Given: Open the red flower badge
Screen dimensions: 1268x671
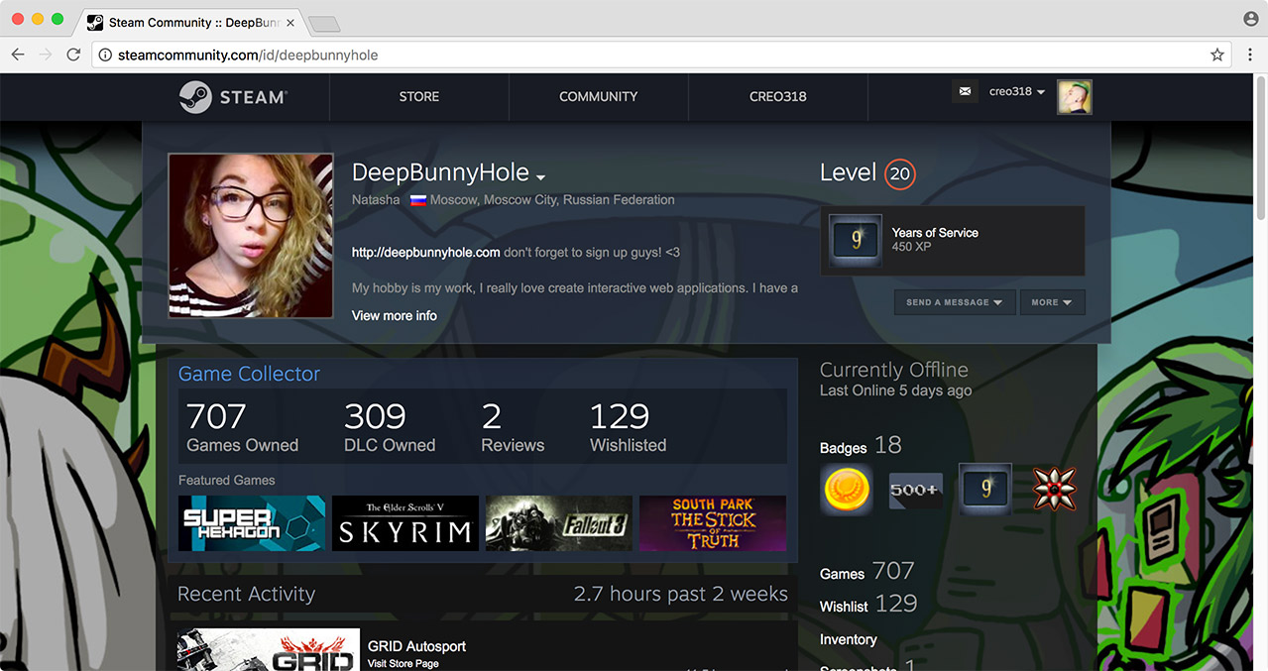Looking at the screenshot, I should pos(1054,489).
